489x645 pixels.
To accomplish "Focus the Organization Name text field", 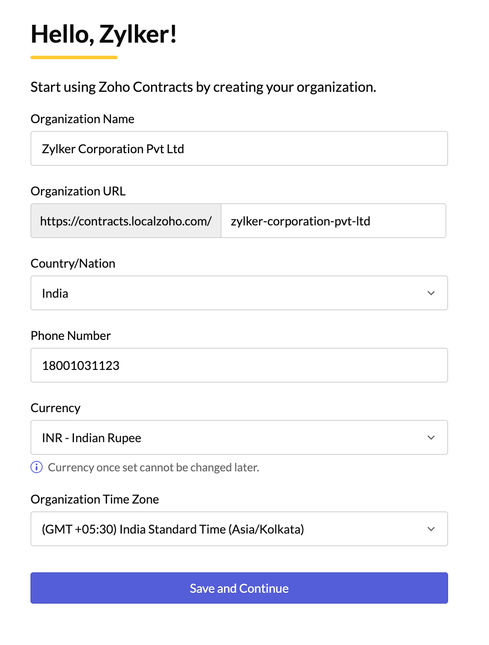I will tap(239, 148).
